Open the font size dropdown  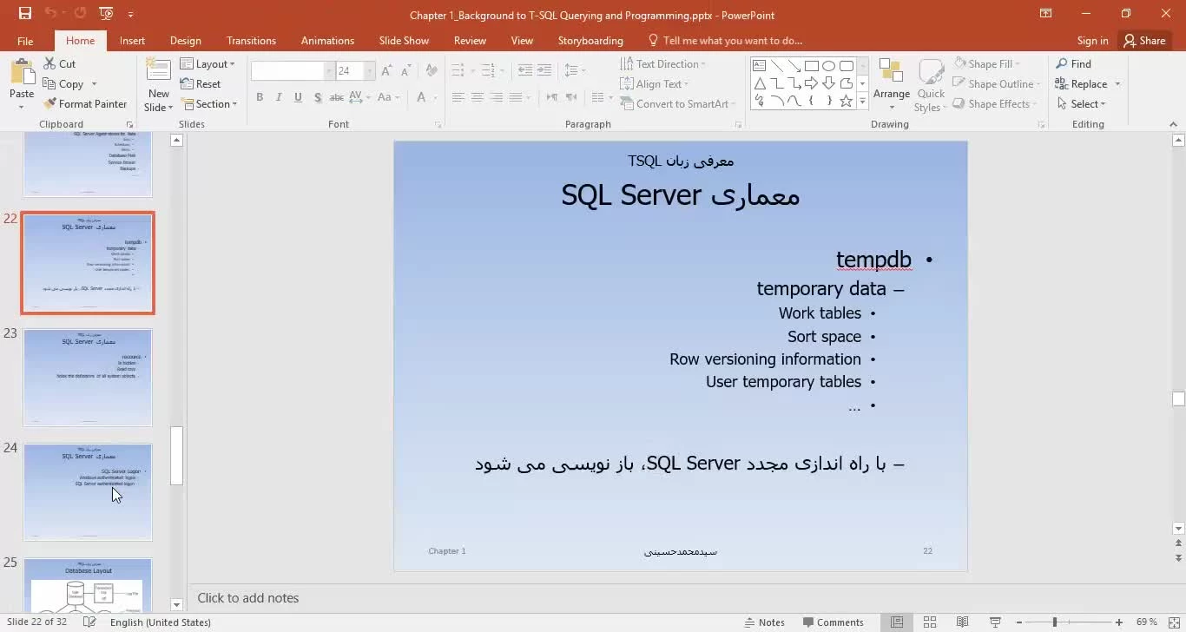point(370,71)
